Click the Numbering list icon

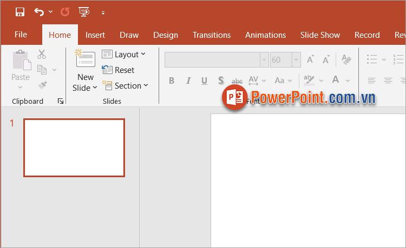(x=399, y=59)
